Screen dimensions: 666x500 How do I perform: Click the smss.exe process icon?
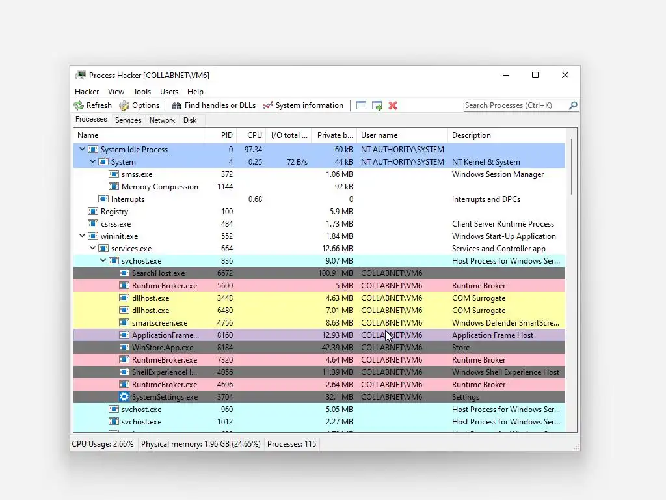113,174
